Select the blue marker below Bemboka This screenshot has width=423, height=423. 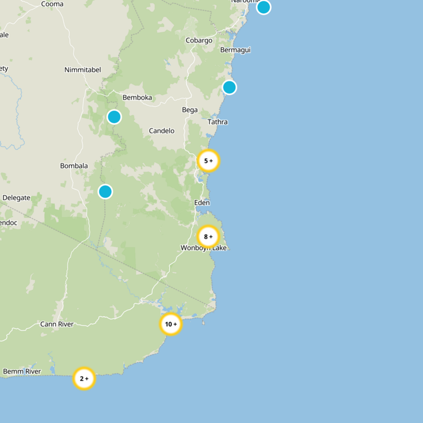coord(114,117)
